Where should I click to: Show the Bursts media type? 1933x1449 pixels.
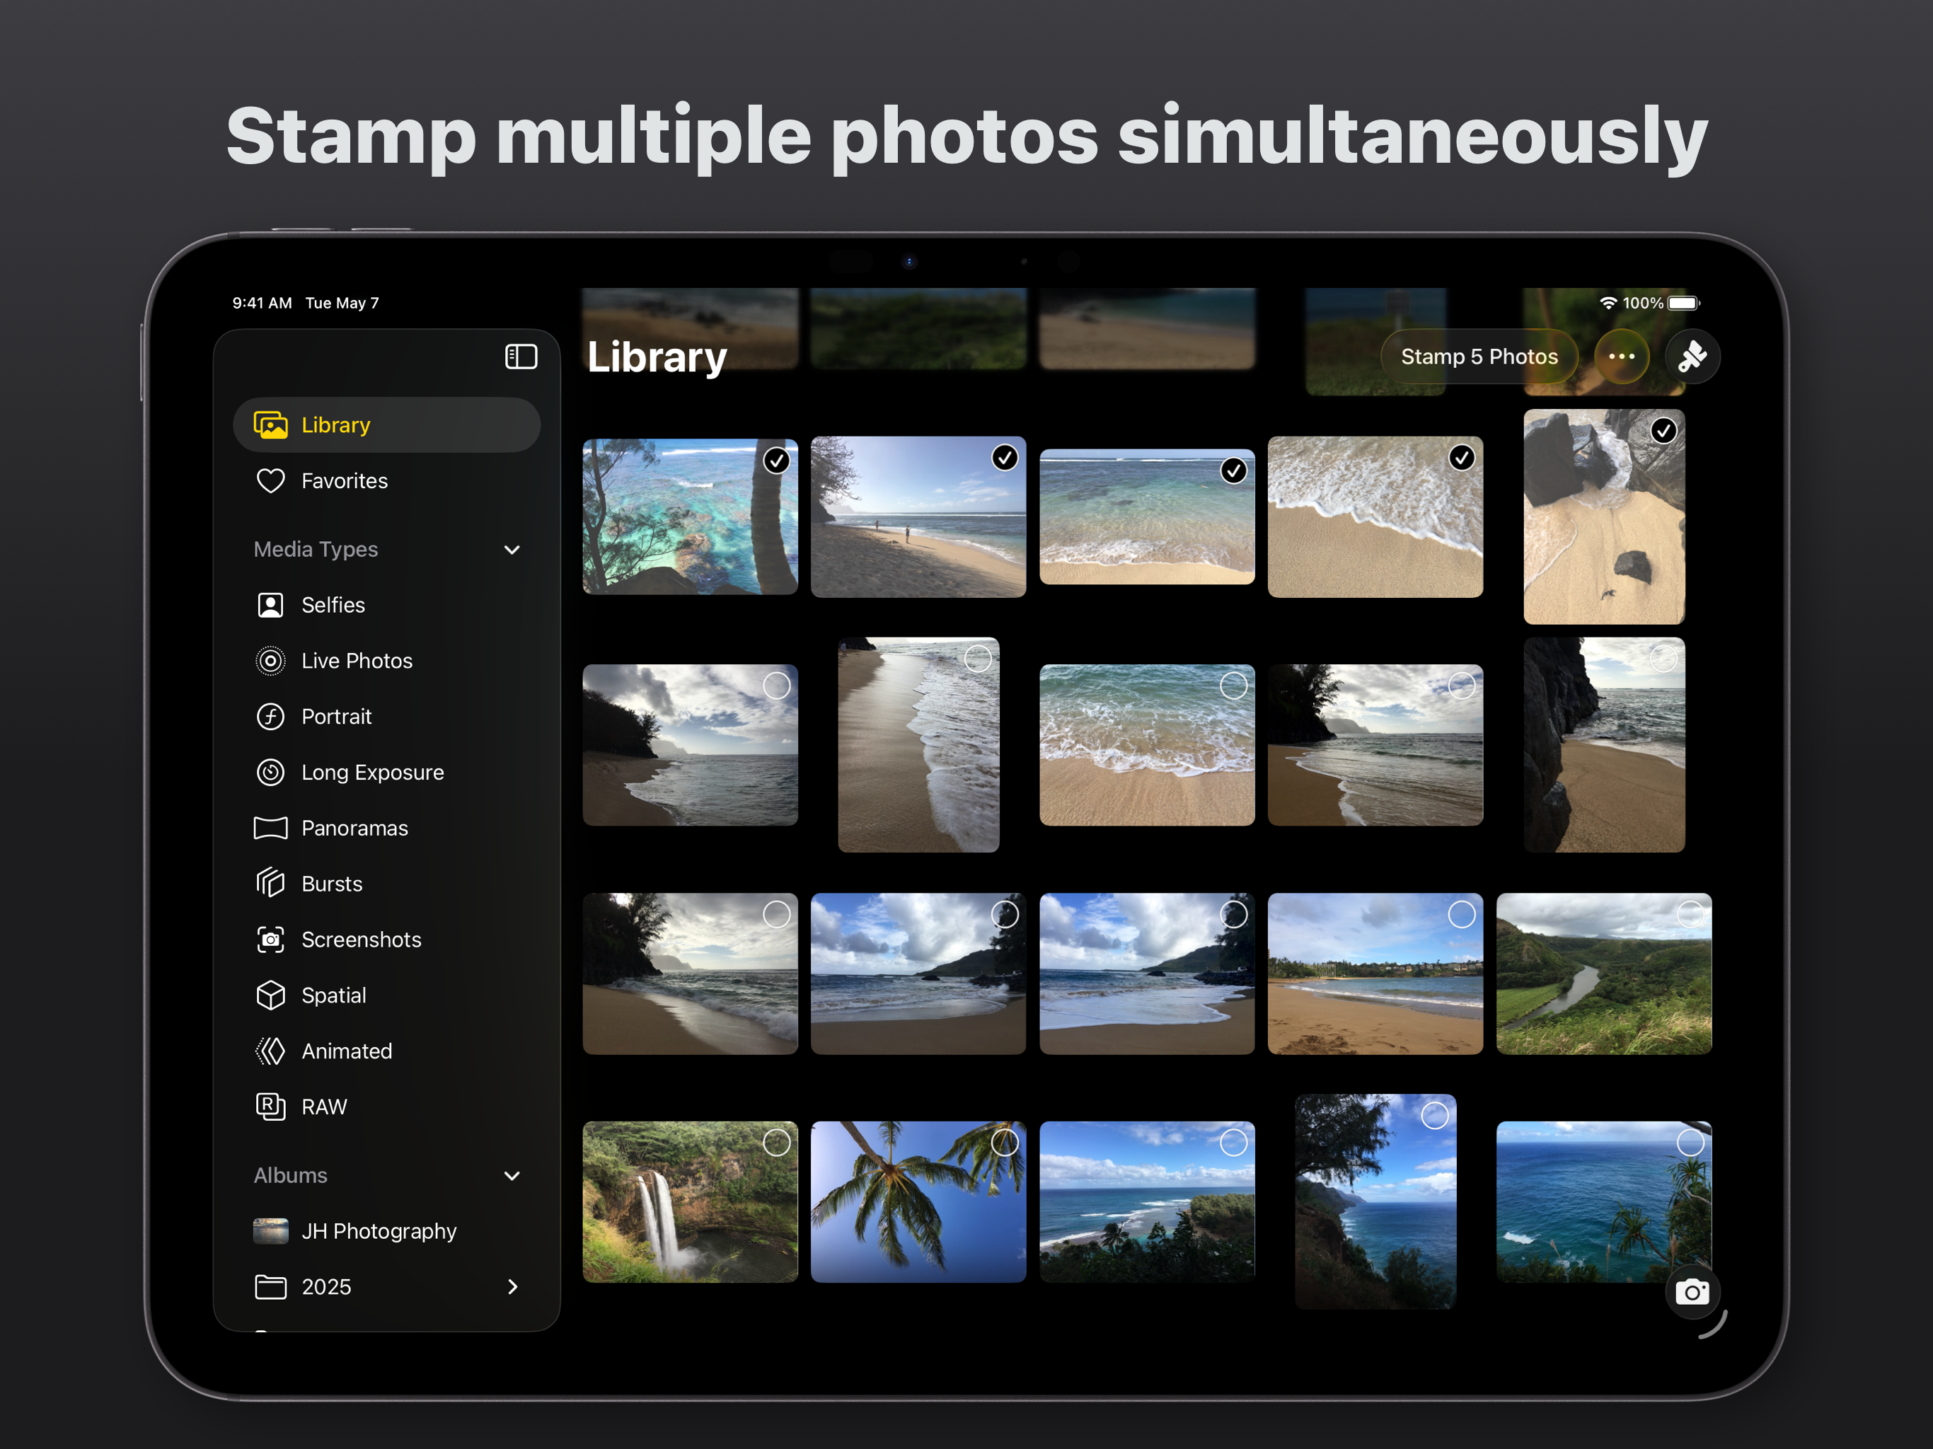click(331, 884)
